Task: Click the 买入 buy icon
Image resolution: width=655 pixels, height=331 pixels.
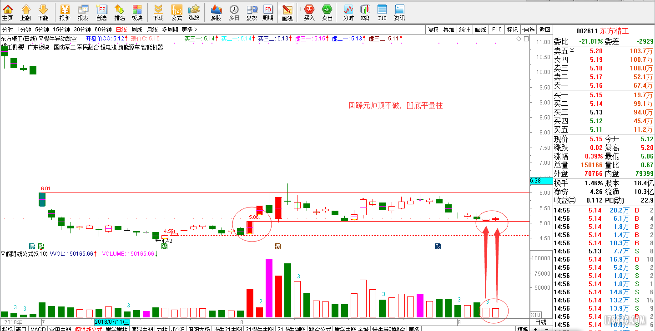Action: (309, 12)
